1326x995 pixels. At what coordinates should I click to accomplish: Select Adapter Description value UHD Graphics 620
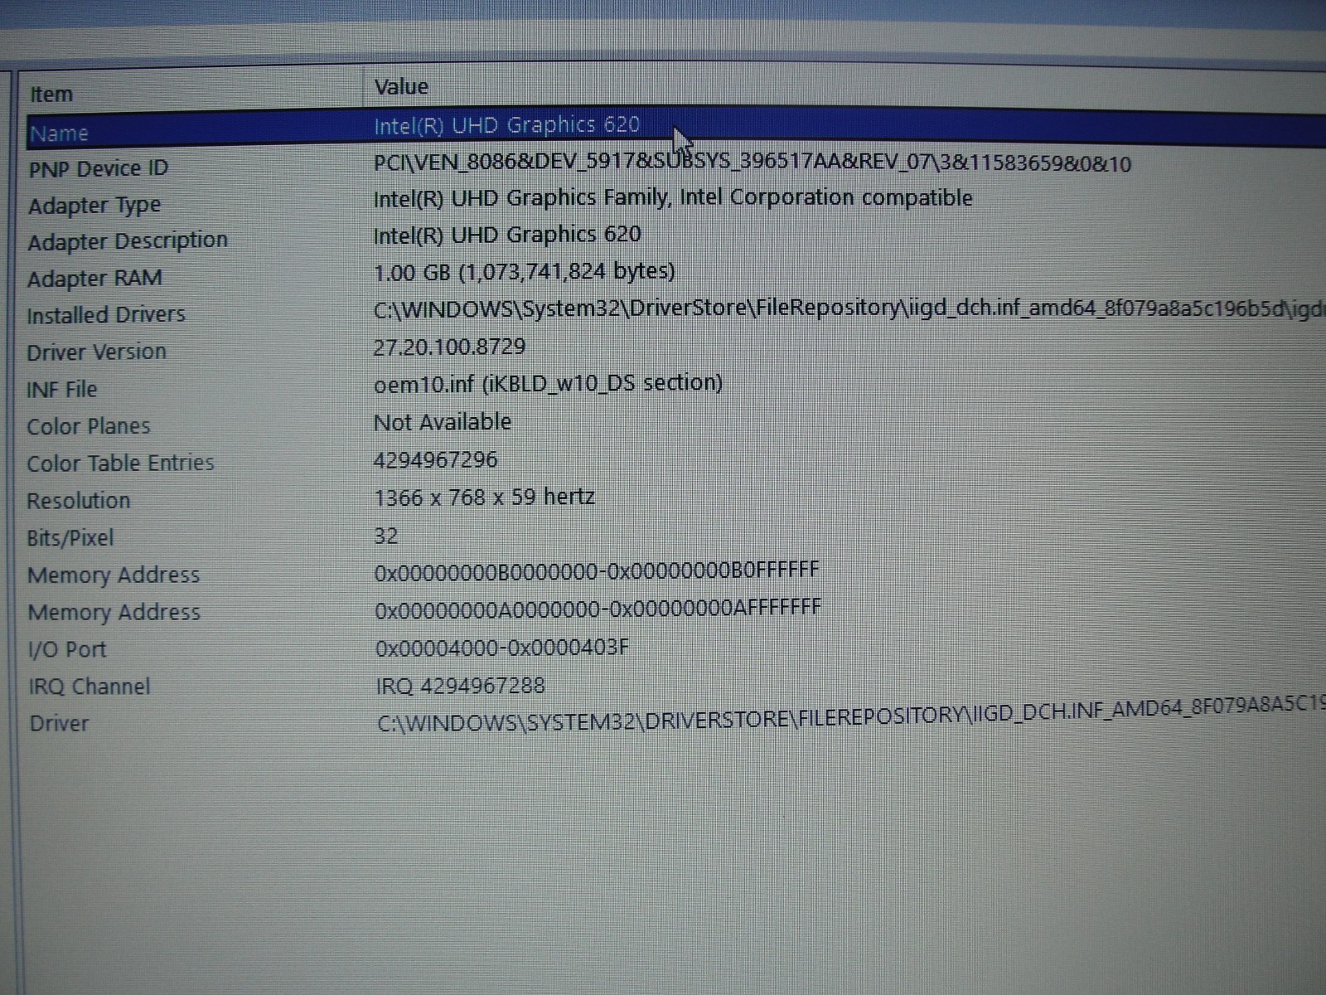pyautogui.click(x=506, y=235)
